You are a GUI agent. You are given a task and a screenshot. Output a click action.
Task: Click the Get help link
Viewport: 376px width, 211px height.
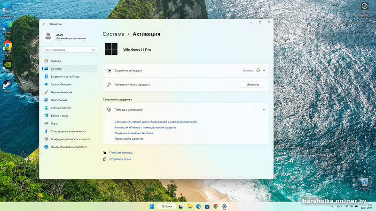pyautogui.click(x=121, y=152)
